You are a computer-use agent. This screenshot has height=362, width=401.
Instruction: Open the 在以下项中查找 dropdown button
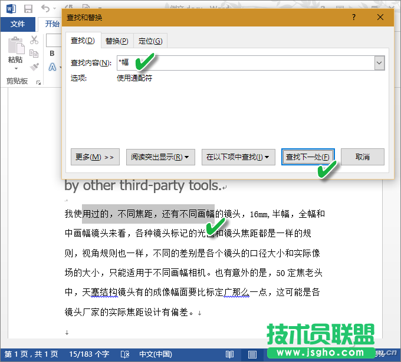point(238,157)
